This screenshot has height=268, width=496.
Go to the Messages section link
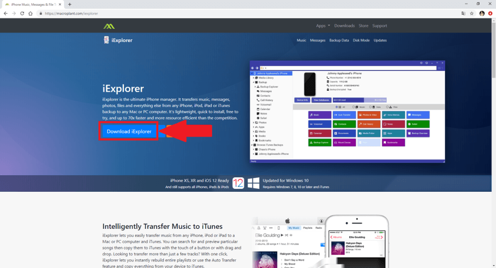pos(318,41)
